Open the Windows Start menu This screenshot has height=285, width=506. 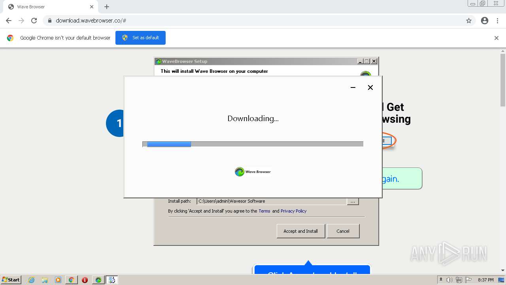click(11, 279)
